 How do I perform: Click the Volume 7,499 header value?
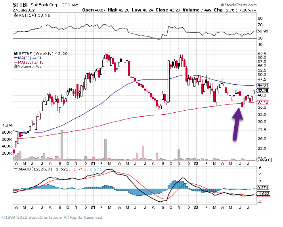point(197,10)
